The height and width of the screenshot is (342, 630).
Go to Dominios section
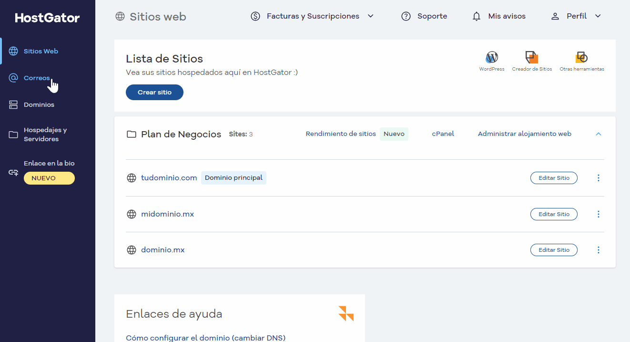39,104
